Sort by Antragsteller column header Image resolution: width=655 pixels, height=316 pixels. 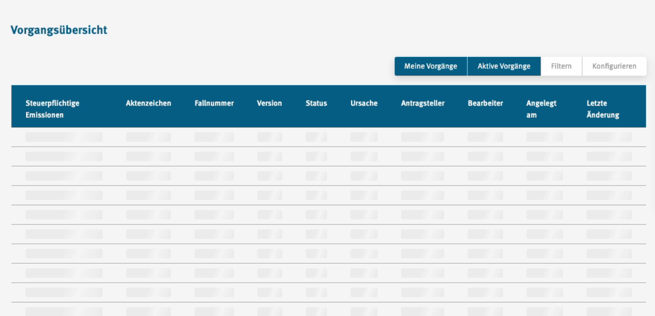tap(422, 103)
